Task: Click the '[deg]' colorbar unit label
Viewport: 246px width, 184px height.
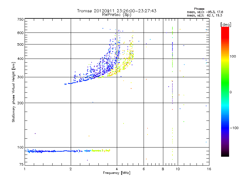Action: tap(226, 25)
